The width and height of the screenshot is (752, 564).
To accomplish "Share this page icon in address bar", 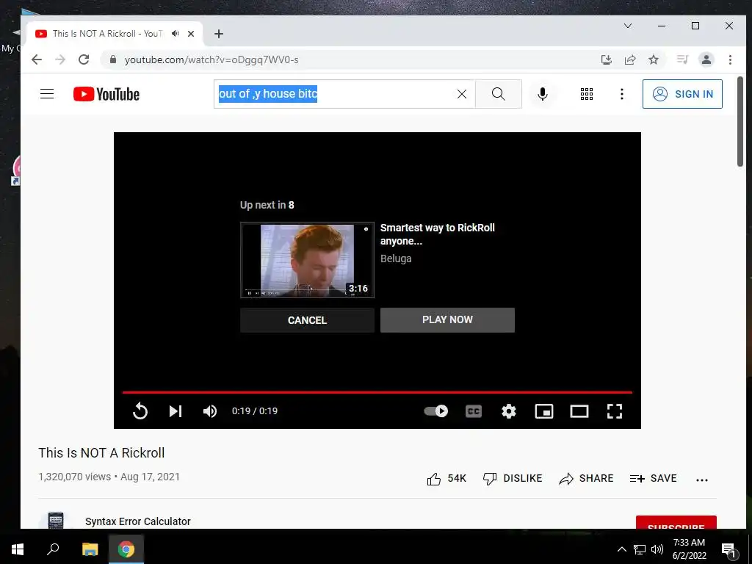I will pos(629,59).
